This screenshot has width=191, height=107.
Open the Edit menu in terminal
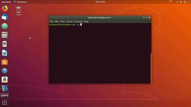[x=56, y=21]
